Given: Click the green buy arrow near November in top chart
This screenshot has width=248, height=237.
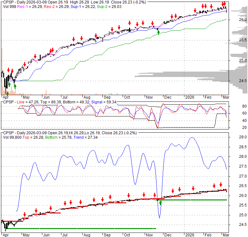Looking at the screenshot, I should (158, 32).
